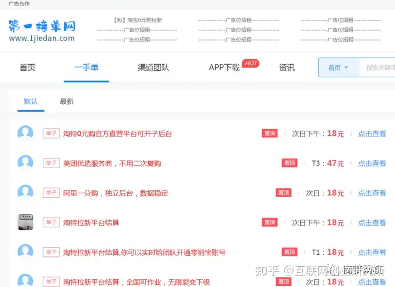Click 置顶 badge on 美团优选服务商 row

coord(290,163)
